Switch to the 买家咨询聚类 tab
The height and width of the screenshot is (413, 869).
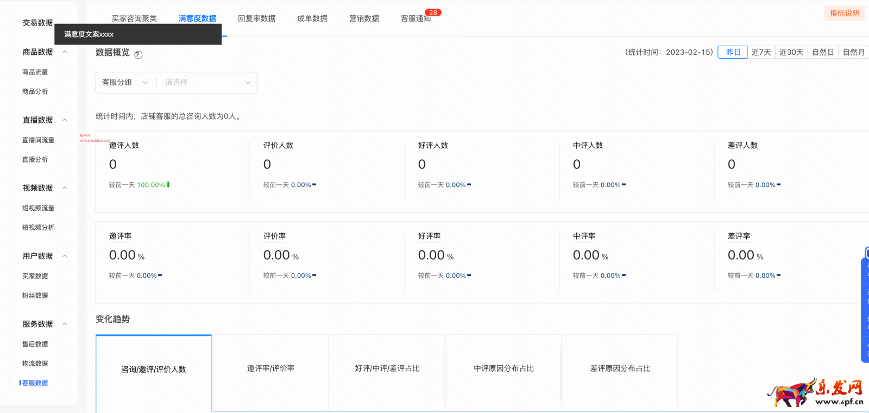[x=134, y=18]
